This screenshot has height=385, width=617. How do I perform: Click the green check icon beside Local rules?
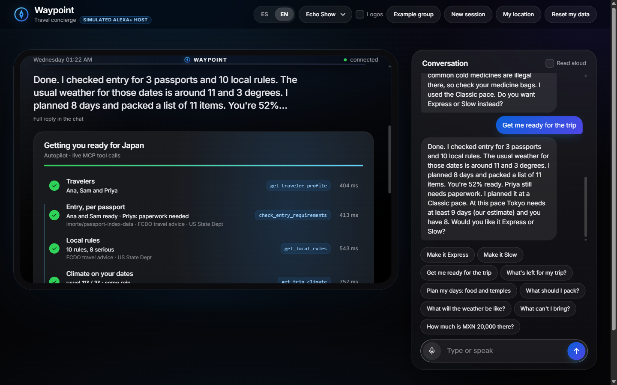(54, 249)
